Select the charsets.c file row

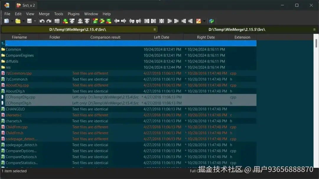(128, 115)
